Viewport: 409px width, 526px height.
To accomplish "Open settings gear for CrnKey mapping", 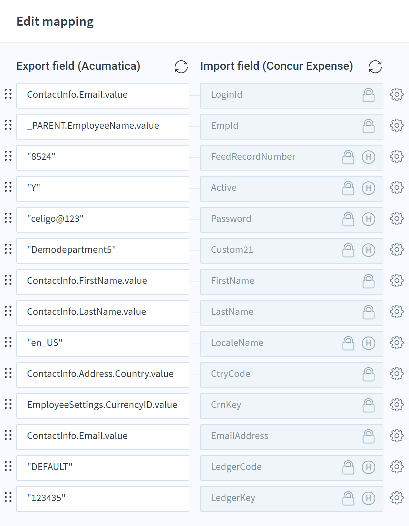I will point(397,405).
